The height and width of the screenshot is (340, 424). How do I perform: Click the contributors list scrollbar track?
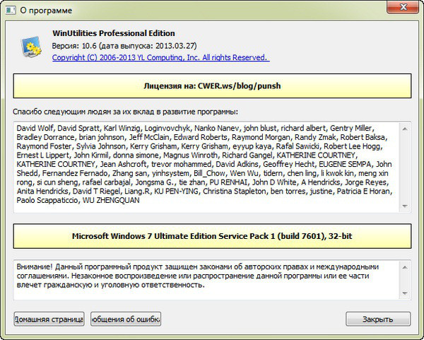[x=406, y=166]
